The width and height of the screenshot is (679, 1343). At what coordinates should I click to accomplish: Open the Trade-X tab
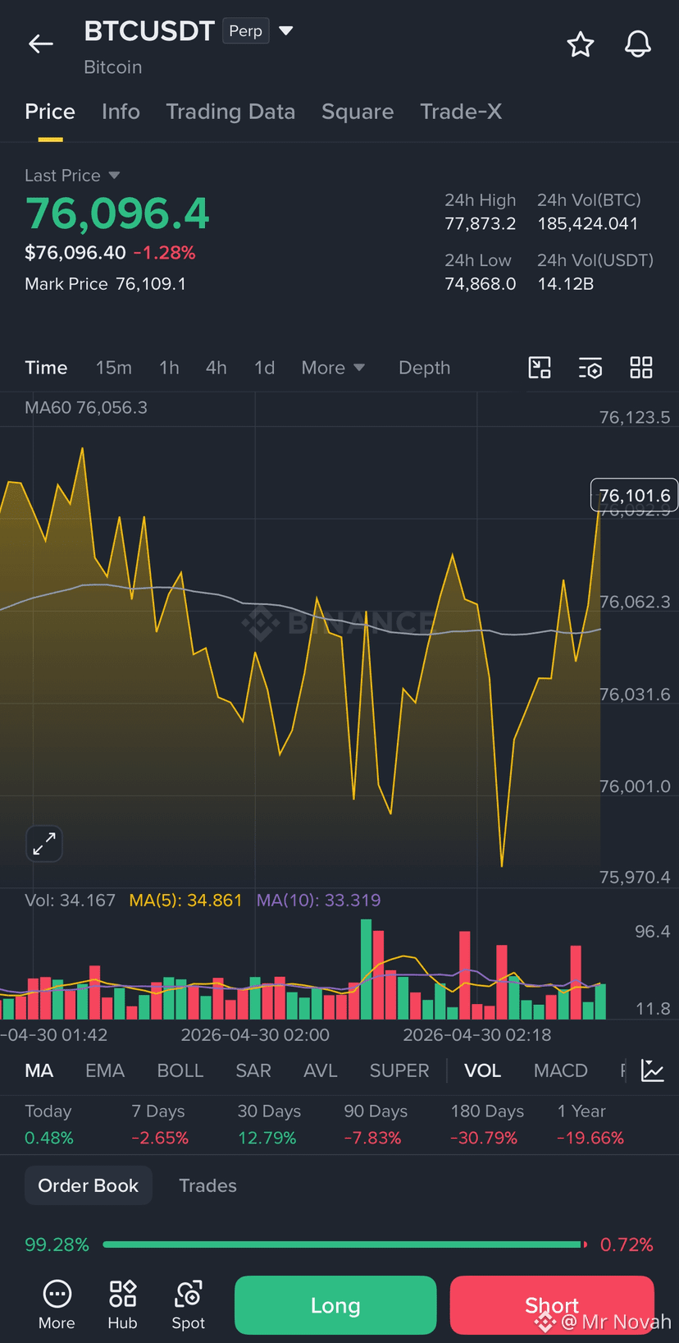coord(461,112)
